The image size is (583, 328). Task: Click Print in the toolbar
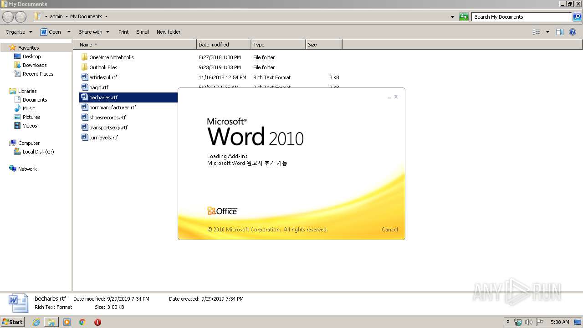123,32
